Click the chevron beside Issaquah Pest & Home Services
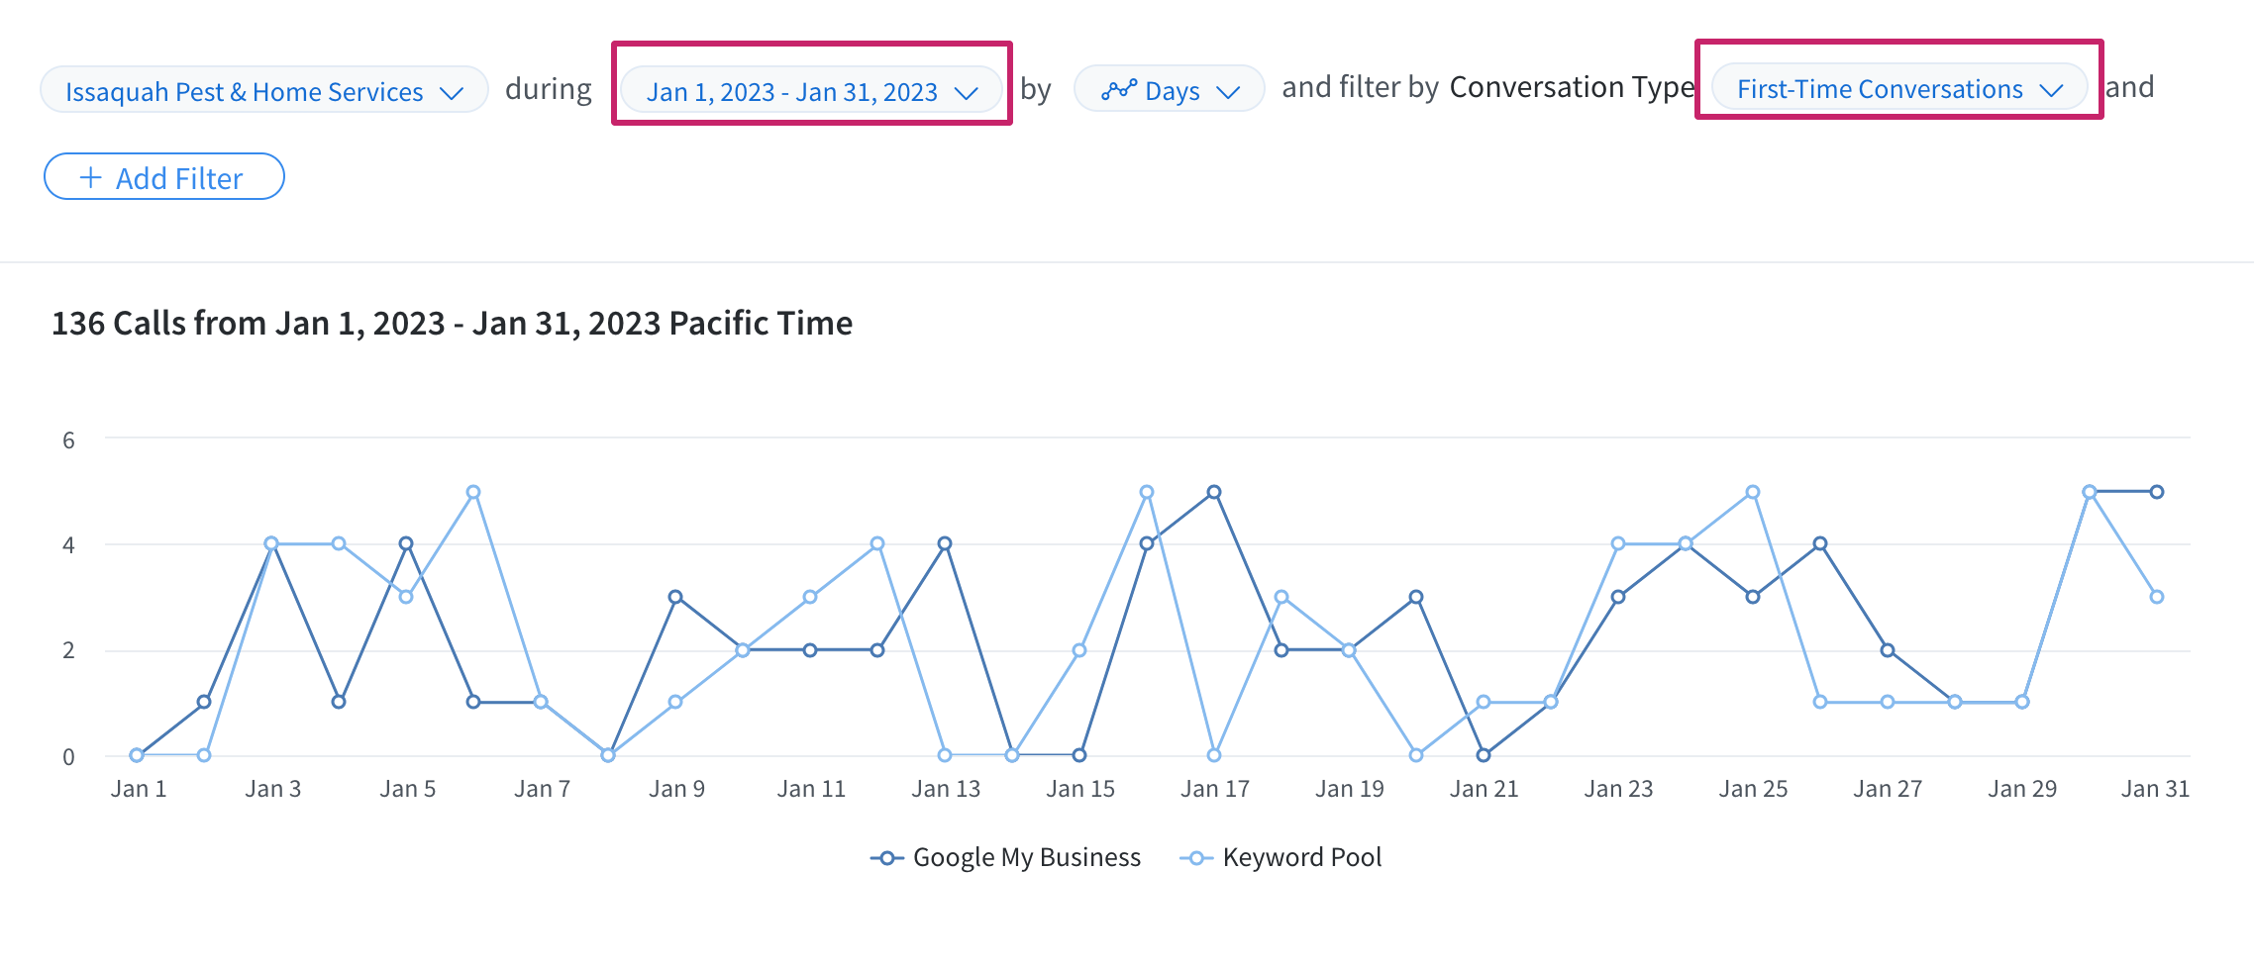This screenshot has height=968, width=2254. tap(452, 93)
